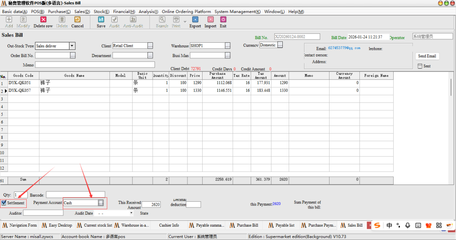
Task: Open the Client lookup ellipsis button
Action: 150,46
